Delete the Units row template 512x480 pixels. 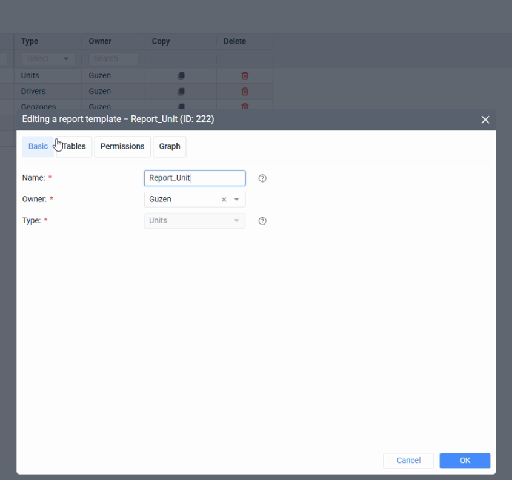click(x=245, y=76)
